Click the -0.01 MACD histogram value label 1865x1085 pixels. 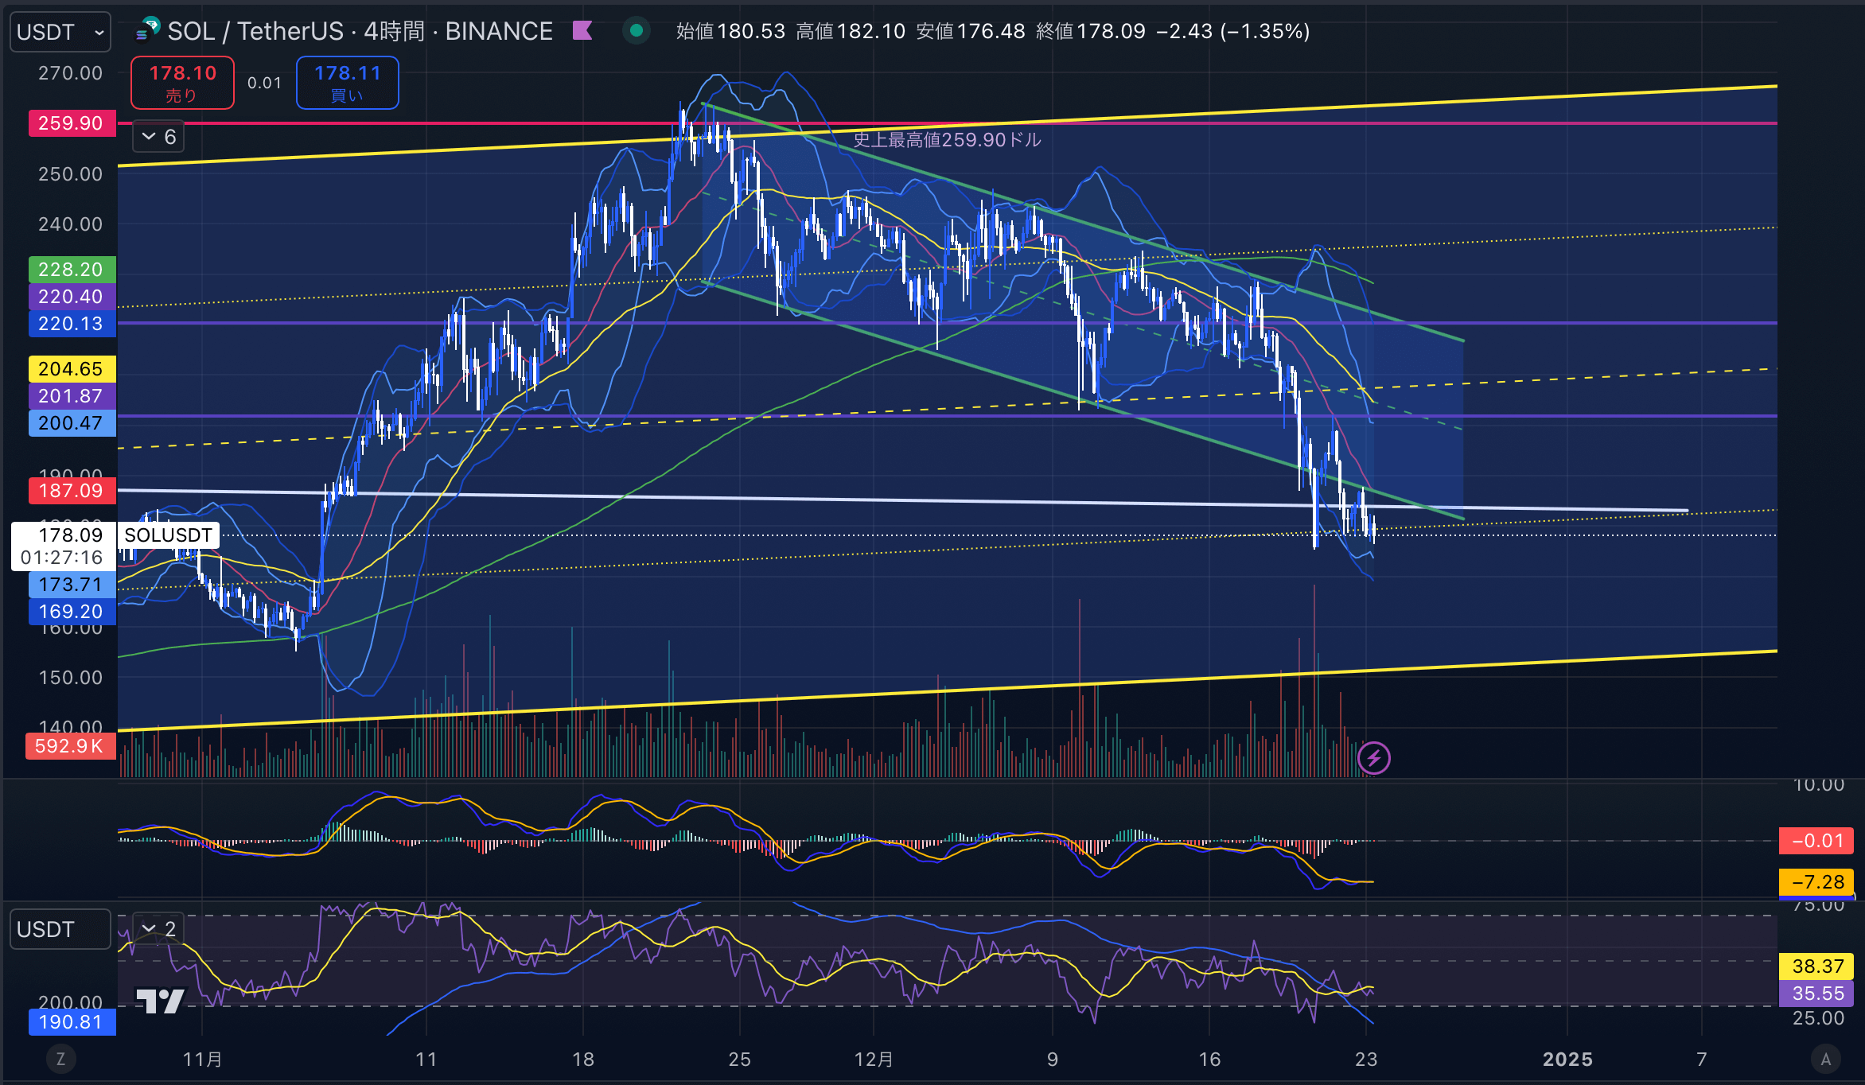[x=1816, y=841]
